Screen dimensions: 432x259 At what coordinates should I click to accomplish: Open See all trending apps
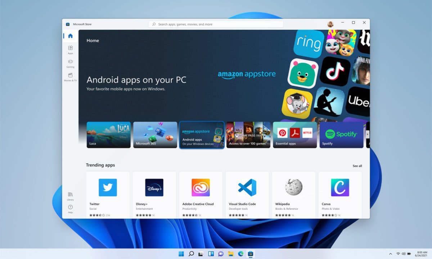point(357,166)
